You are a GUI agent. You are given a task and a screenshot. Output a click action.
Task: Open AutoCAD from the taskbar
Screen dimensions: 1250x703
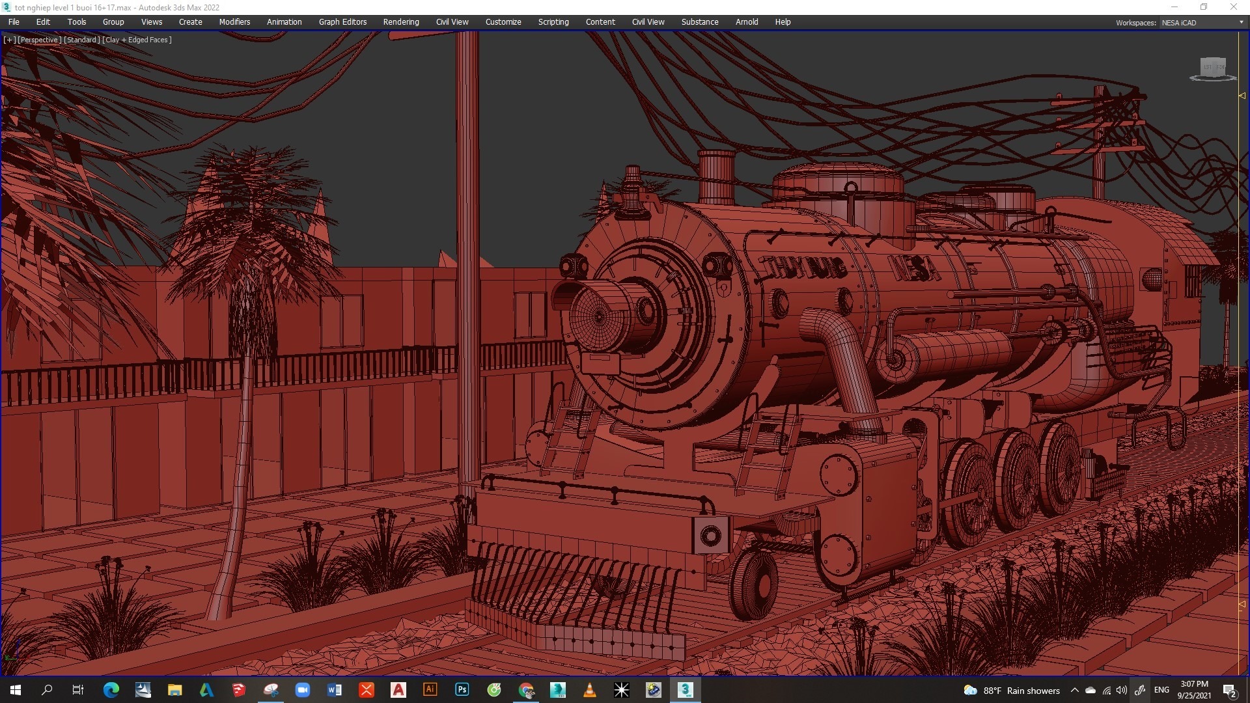click(x=398, y=690)
